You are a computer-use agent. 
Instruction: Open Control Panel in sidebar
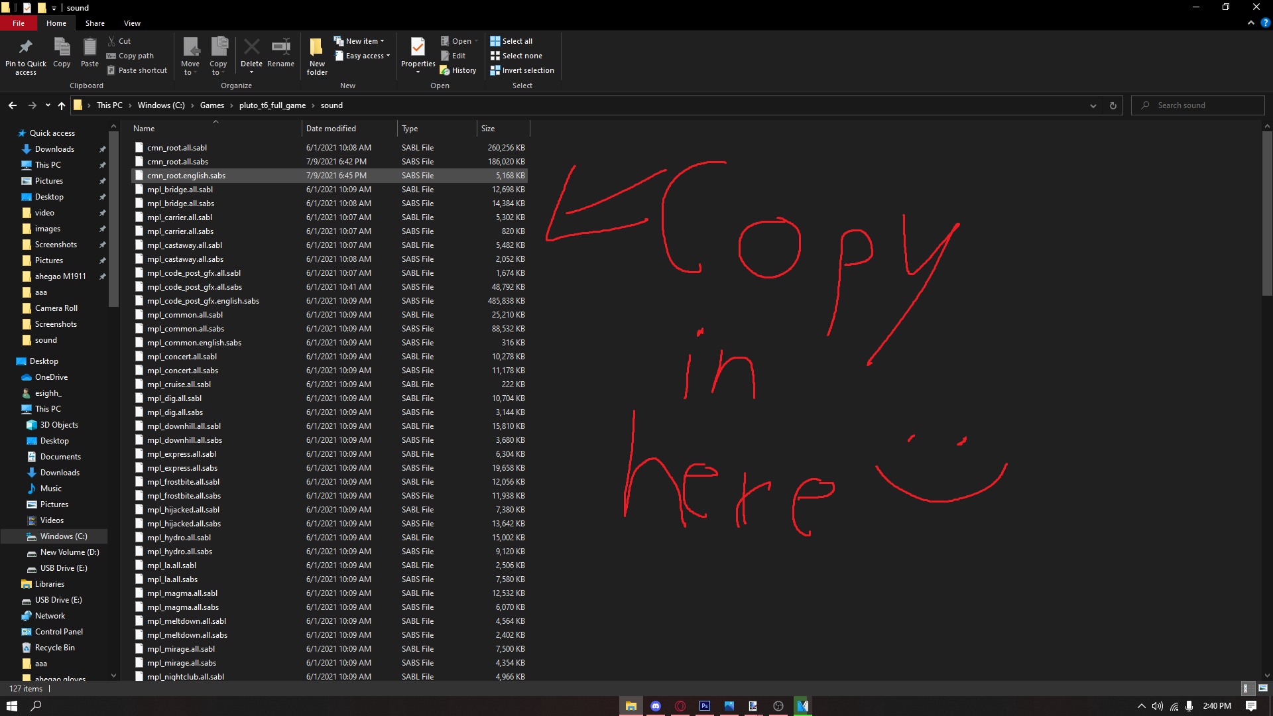[x=59, y=632]
